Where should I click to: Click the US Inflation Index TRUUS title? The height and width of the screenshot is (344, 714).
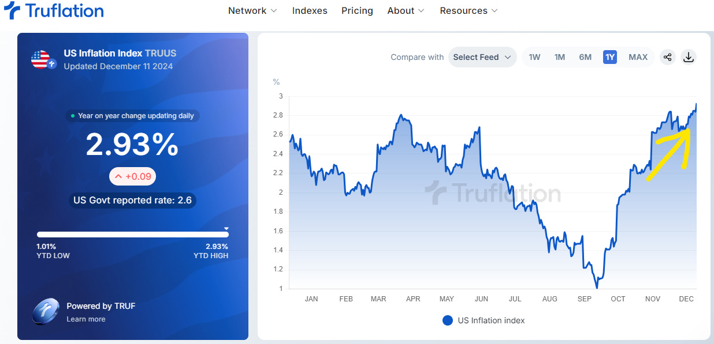120,53
